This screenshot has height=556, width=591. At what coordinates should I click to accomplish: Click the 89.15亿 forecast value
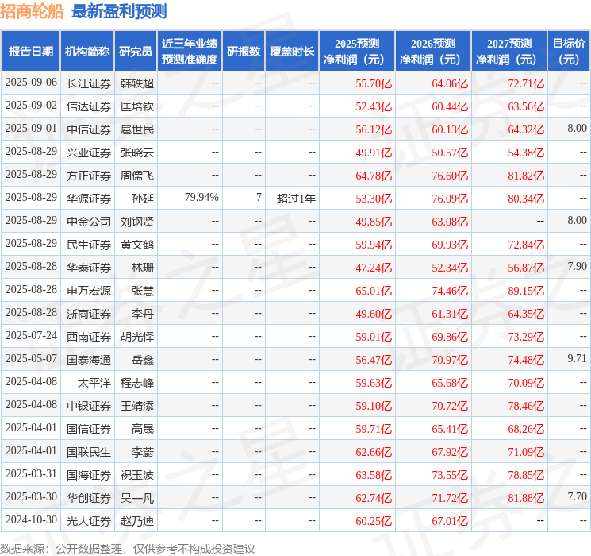(x=526, y=291)
